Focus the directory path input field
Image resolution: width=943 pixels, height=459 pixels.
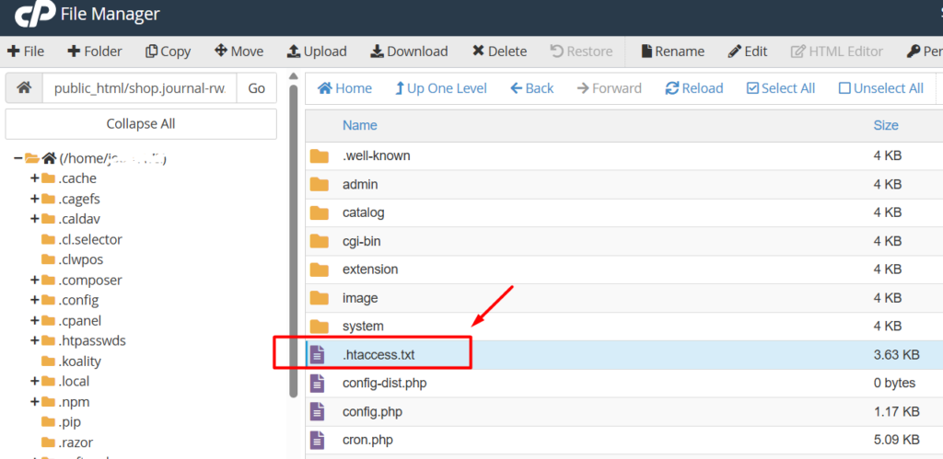pos(140,88)
